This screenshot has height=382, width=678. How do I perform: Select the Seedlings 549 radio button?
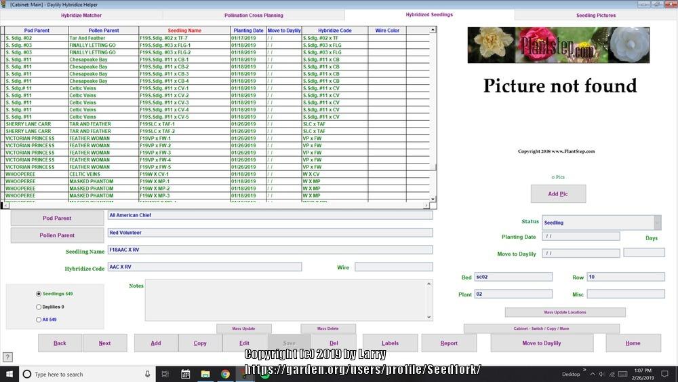(x=39, y=294)
